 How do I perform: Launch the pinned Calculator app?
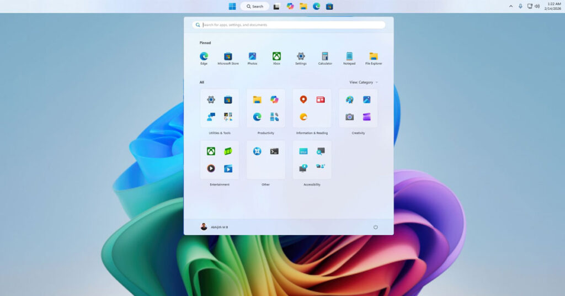pos(325,58)
